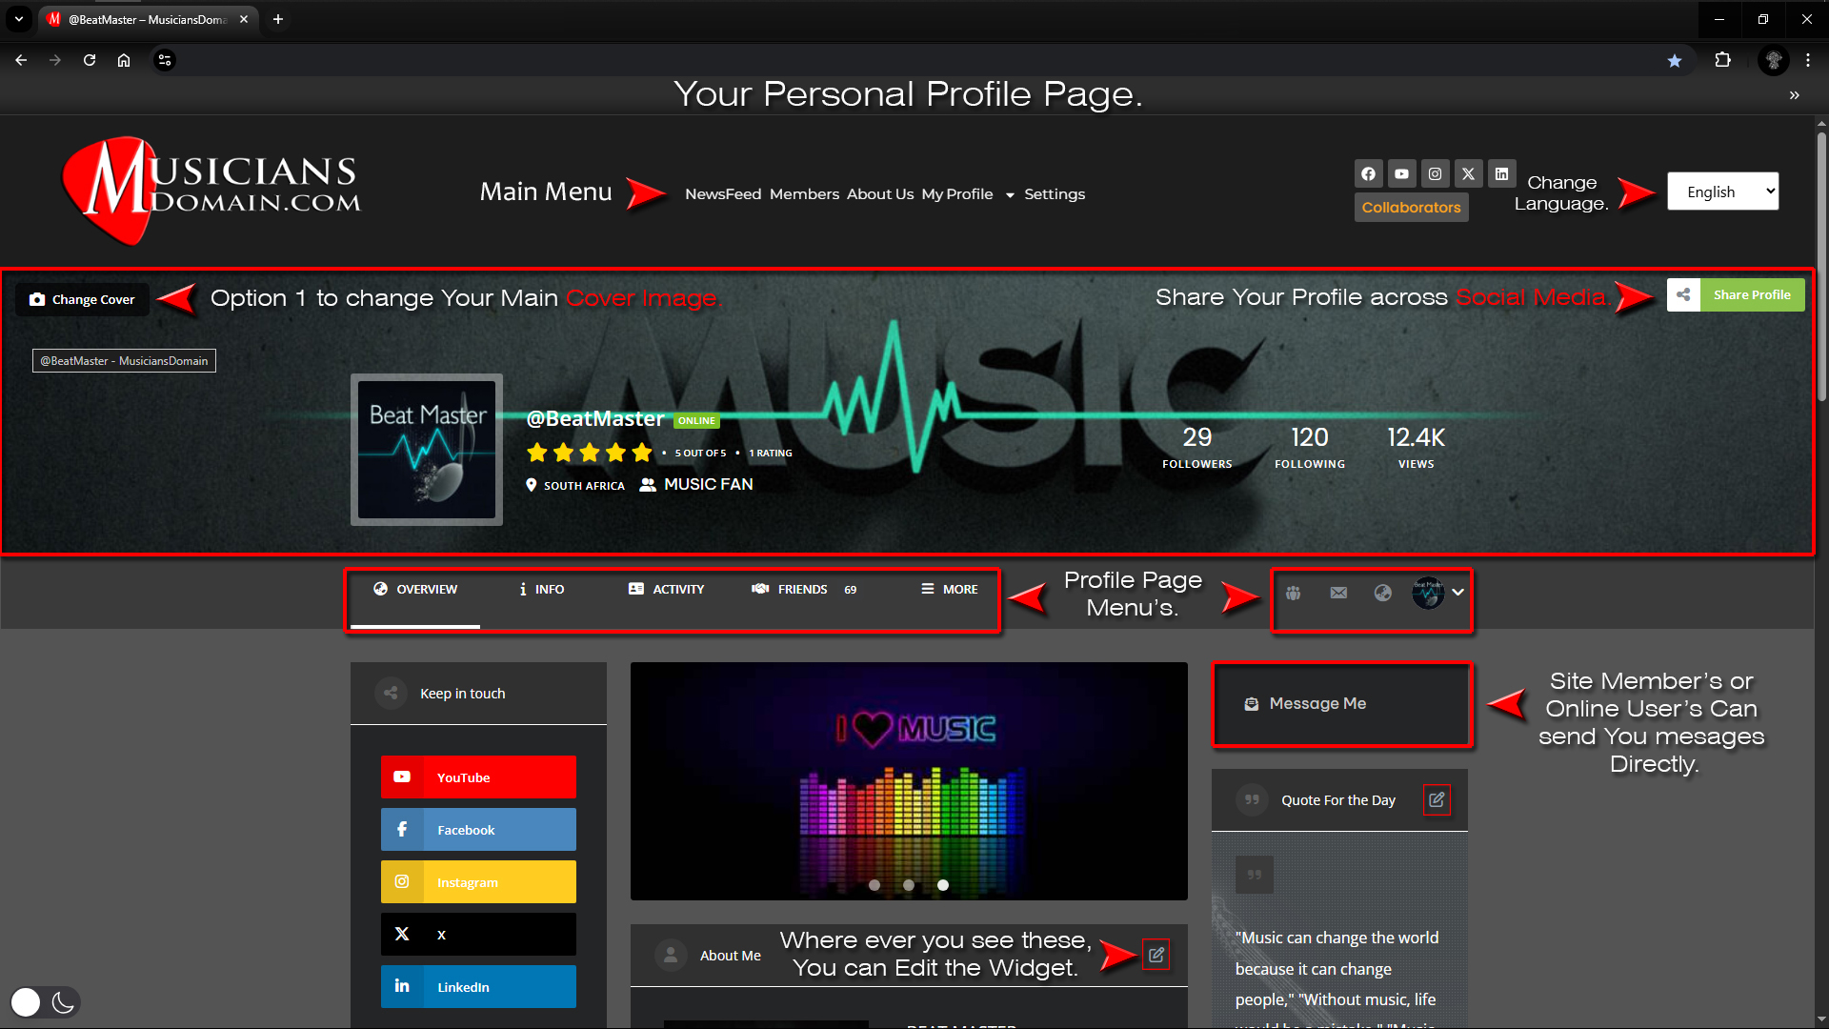Open Settings in the main menu
Viewport: 1829px width, 1029px height.
coord(1055,194)
